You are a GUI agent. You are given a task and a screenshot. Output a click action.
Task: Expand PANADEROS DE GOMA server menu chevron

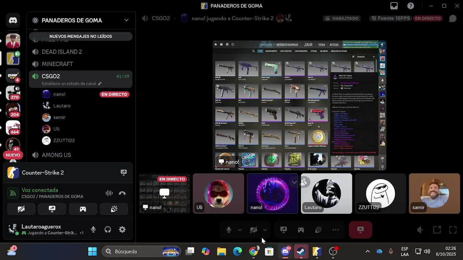pyautogui.click(x=126, y=20)
